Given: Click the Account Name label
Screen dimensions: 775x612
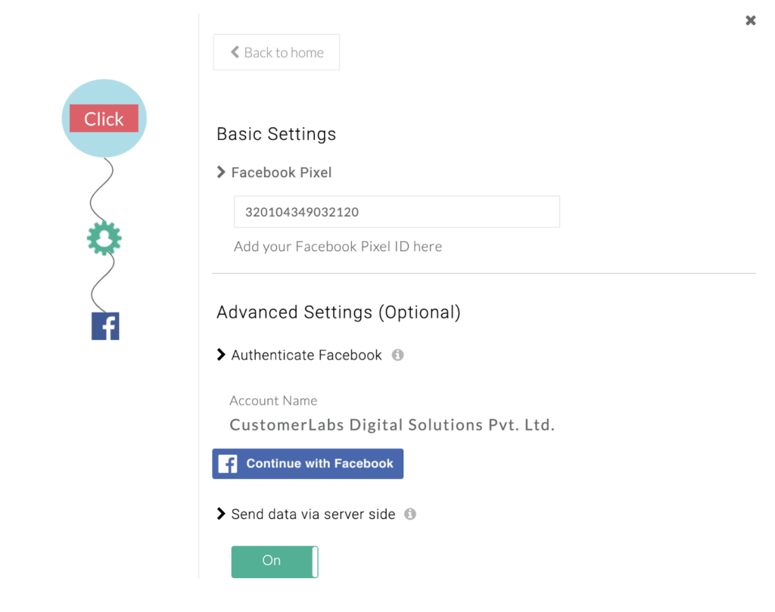Looking at the screenshot, I should tap(273, 401).
